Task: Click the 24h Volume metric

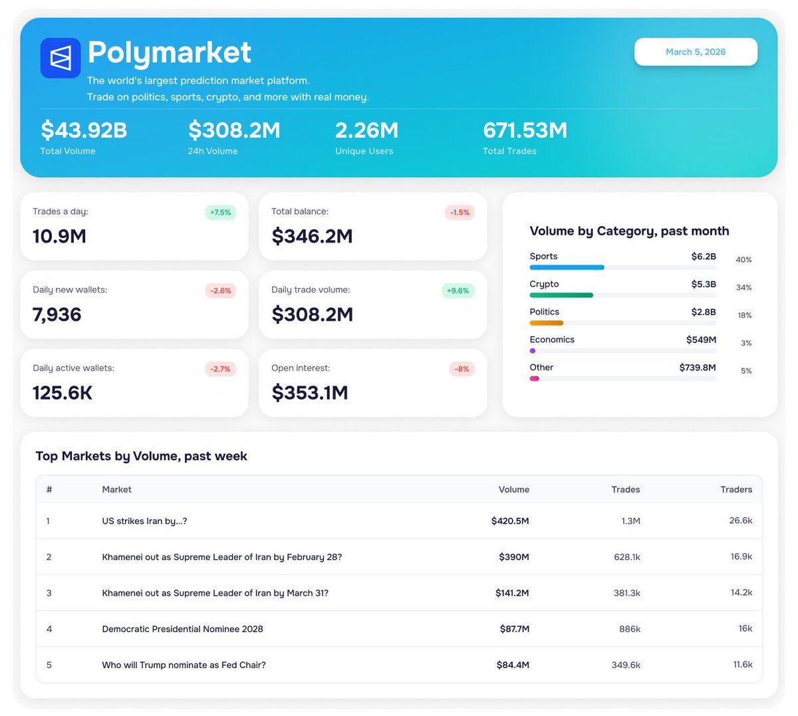Action: point(234,131)
